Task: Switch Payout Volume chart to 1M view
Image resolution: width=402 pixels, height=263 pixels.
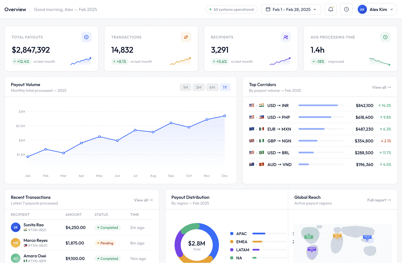Action: 185,87
